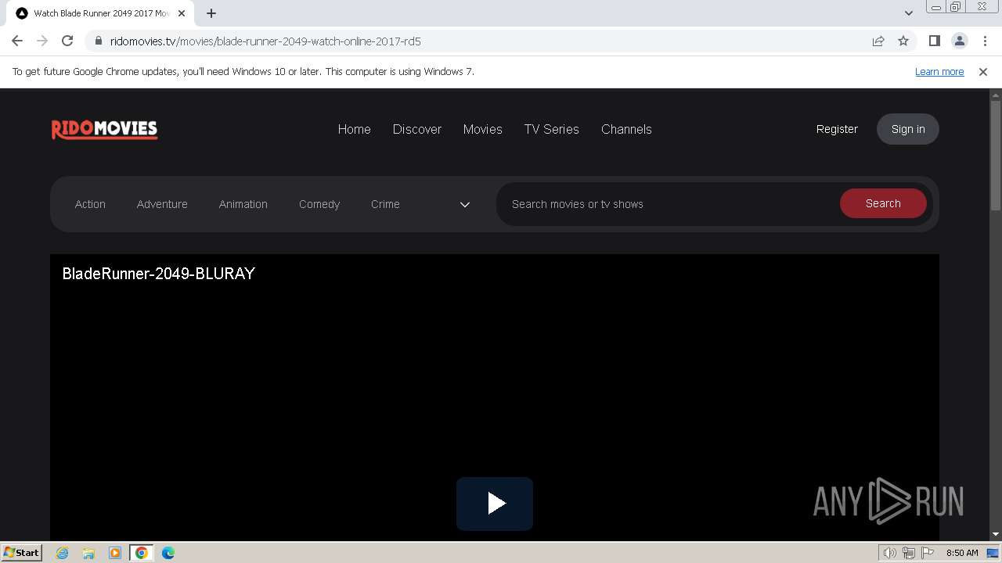Open the Movies section

(x=482, y=129)
